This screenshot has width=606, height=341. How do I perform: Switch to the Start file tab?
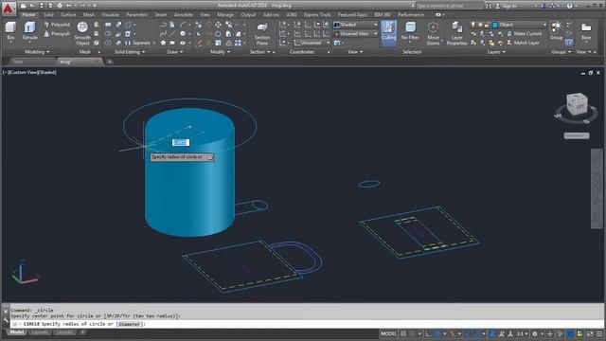click(x=18, y=62)
